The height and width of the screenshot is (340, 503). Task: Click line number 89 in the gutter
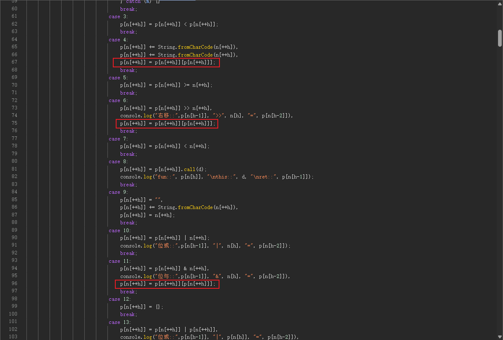click(x=14, y=231)
